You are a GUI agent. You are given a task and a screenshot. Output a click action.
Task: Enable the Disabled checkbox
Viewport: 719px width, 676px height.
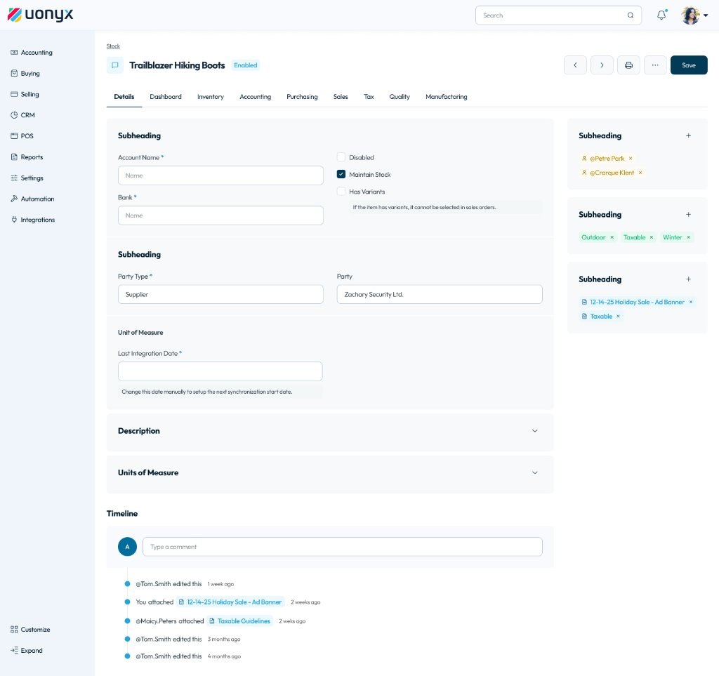click(341, 157)
